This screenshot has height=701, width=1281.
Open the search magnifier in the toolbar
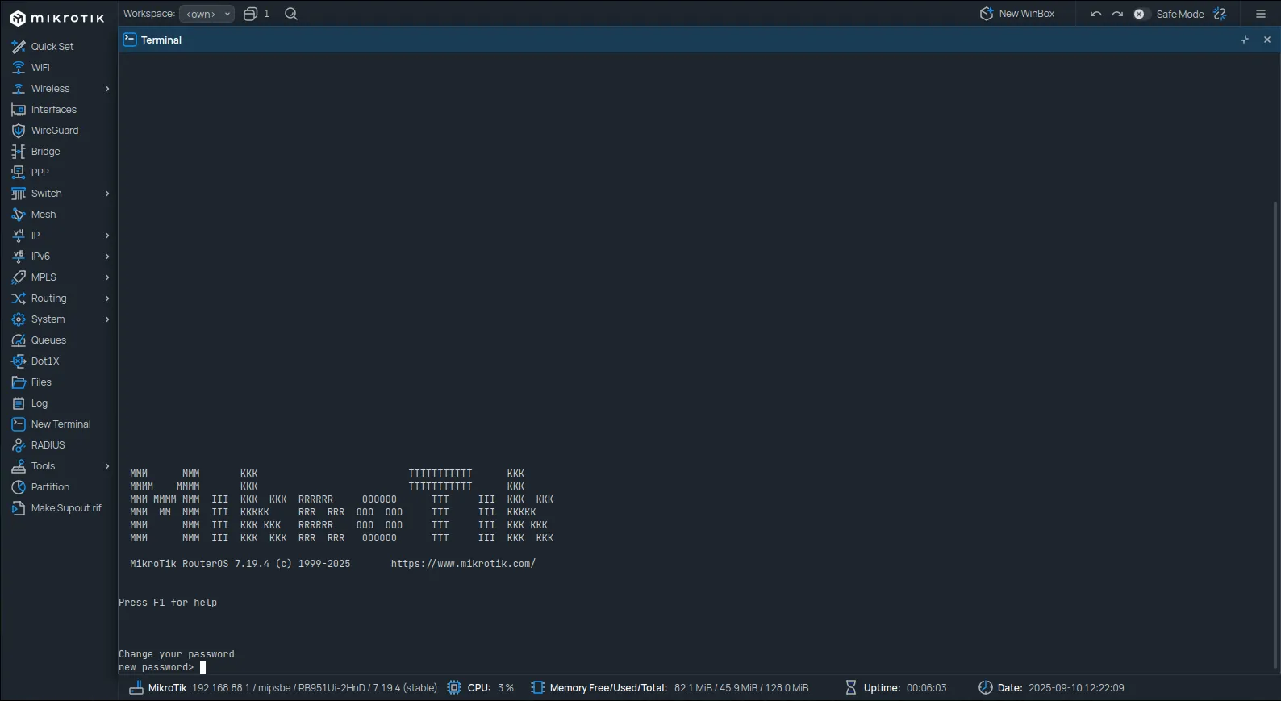pos(291,14)
